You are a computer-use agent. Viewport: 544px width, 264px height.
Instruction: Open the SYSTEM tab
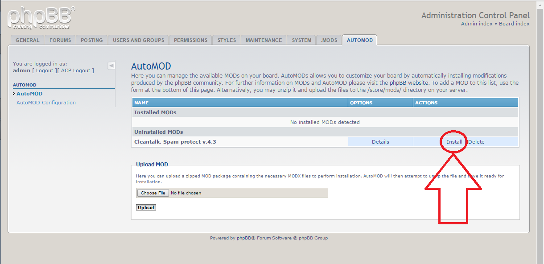click(301, 40)
